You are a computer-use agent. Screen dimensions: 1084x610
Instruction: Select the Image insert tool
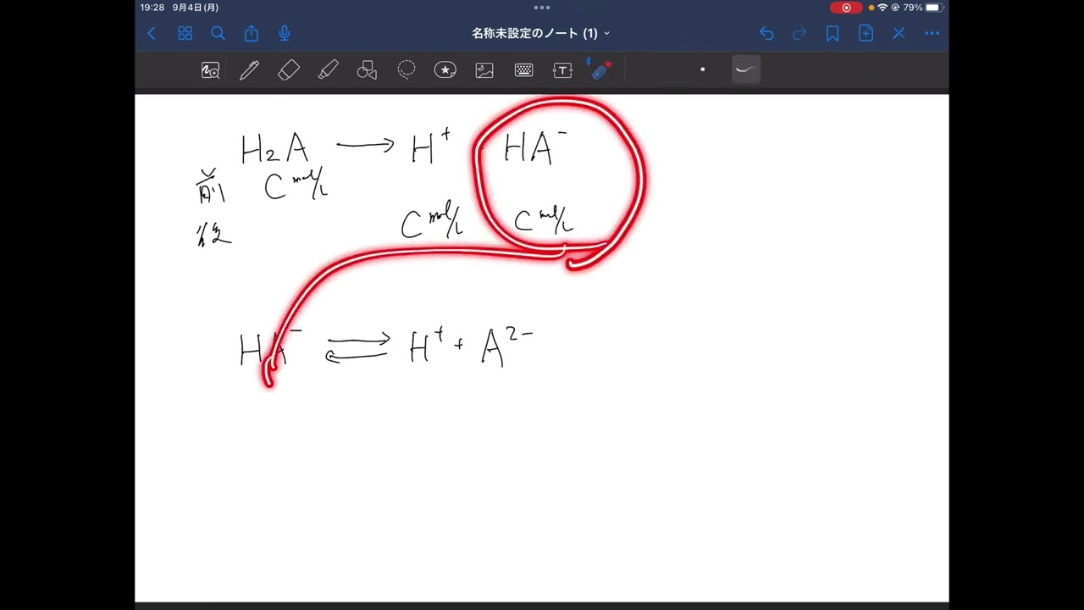(x=484, y=70)
